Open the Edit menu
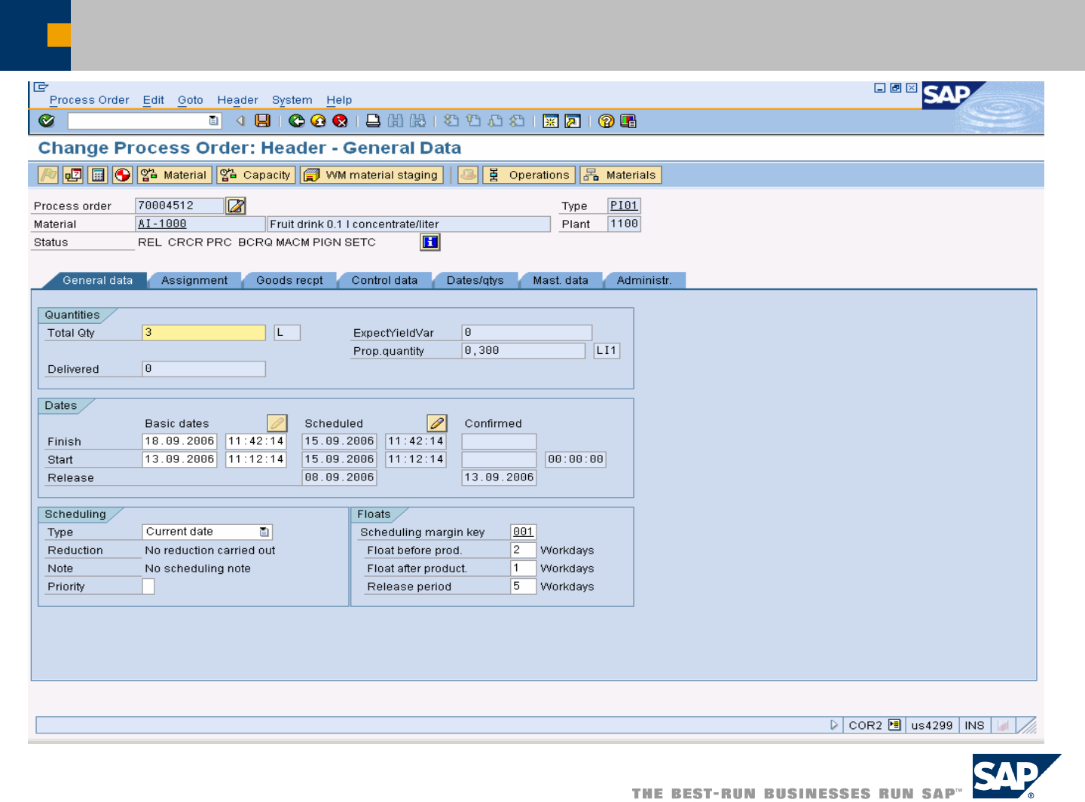 pyautogui.click(x=154, y=100)
